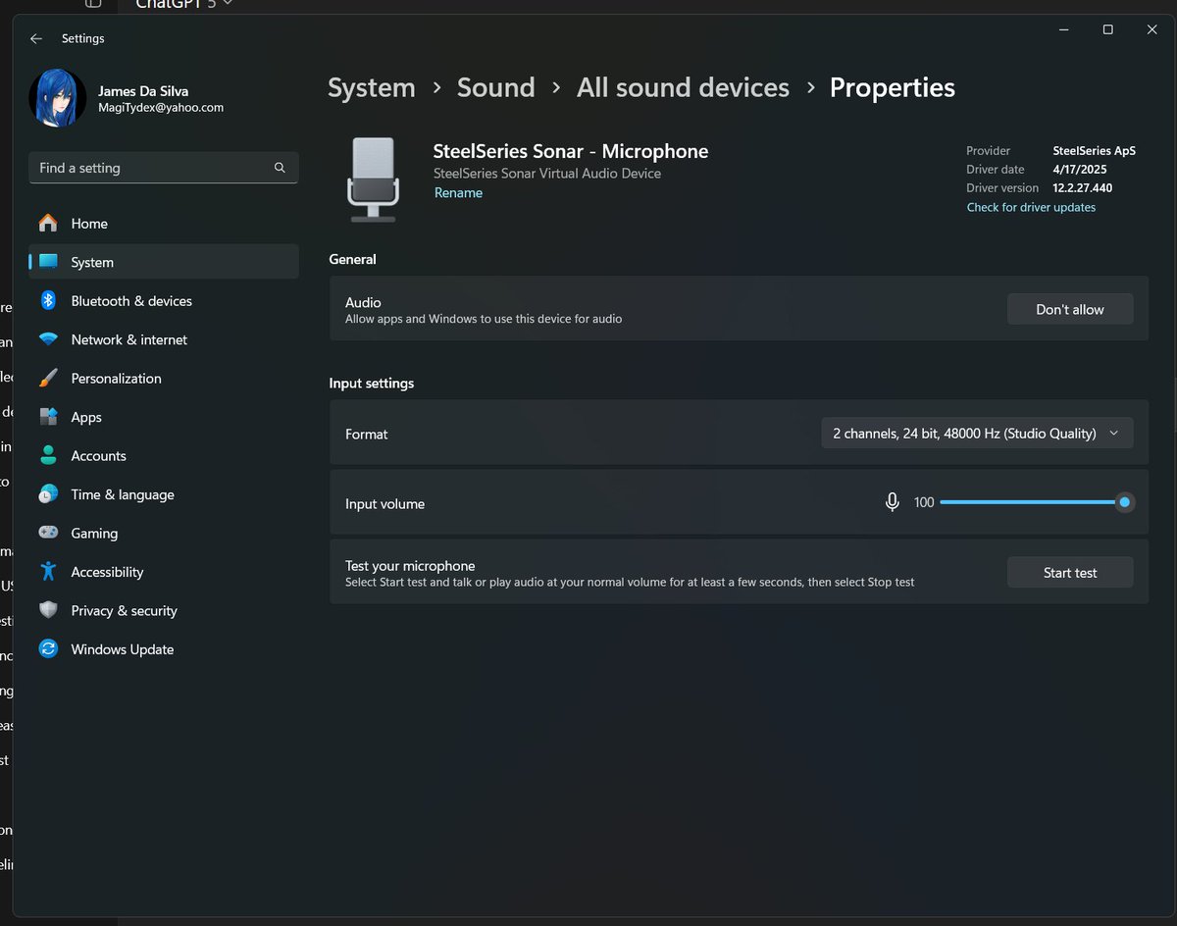Maximize the Settings window
The height and width of the screenshot is (926, 1177).
pyautogui.click(x=1107, y=29)
